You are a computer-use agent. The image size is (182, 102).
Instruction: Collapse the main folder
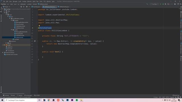(x=6, y=15)
